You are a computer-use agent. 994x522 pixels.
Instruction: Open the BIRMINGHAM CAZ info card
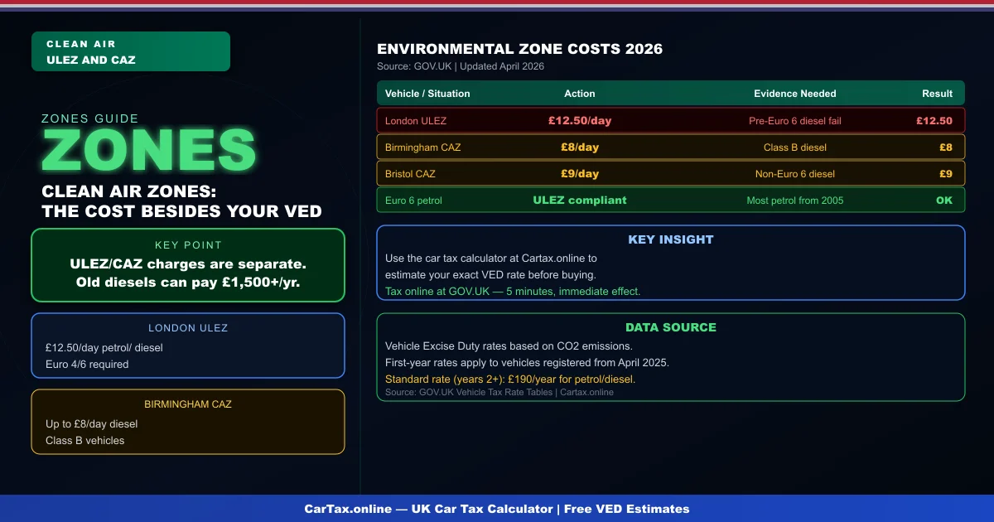187,421
